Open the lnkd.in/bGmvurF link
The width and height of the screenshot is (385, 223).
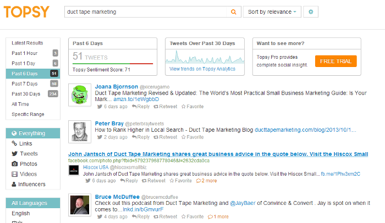pyautogui.click(x=143, y=209)
